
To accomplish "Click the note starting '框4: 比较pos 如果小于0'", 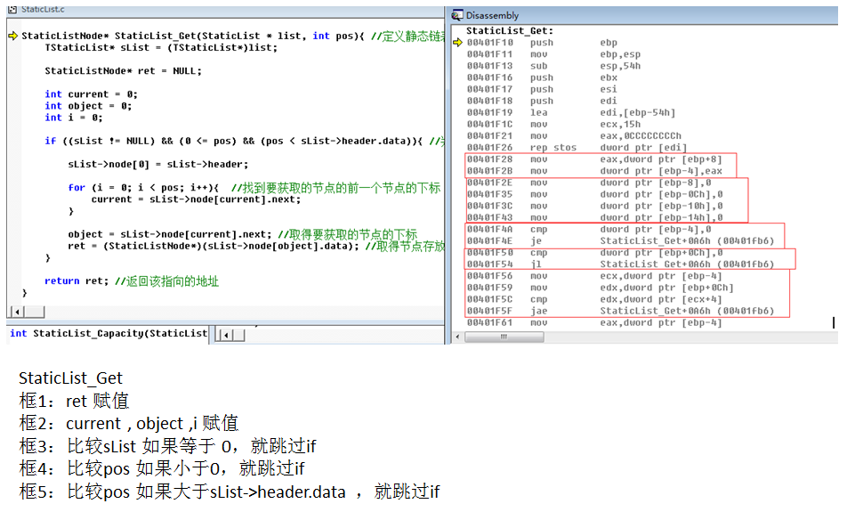I will pos(161,468).
